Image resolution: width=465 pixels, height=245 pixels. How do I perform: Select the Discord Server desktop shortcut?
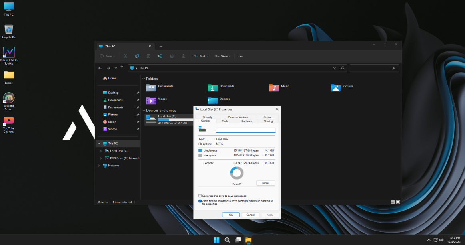pyautogui.click(x=9, y=101)
